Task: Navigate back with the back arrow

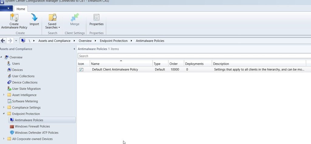Action: [3, 41]
